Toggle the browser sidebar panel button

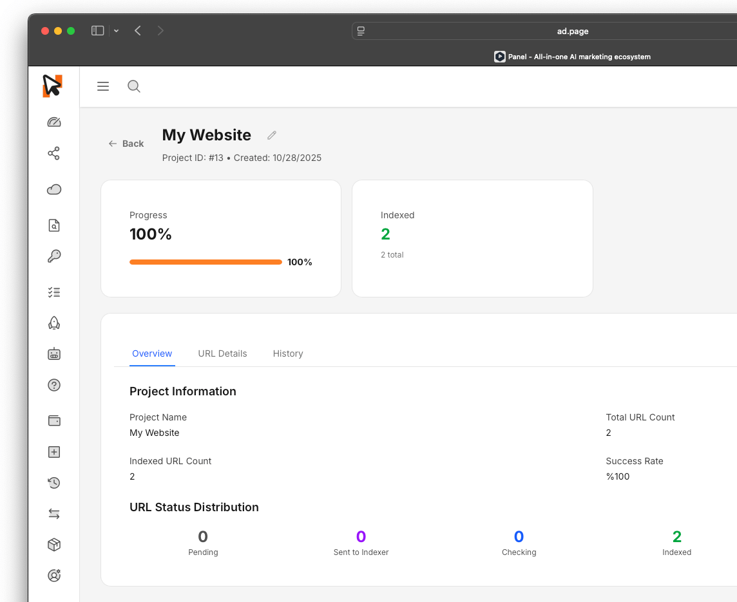coord(98,31)
